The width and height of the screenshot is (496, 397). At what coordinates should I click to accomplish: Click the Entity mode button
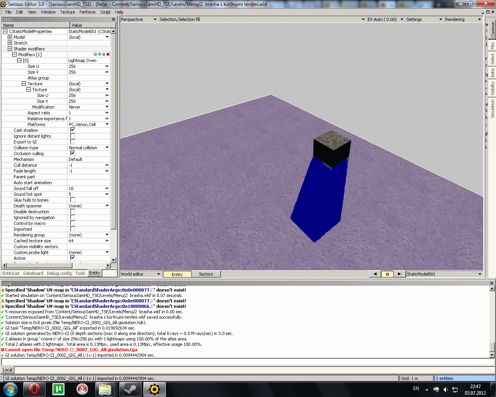(177, 274)
